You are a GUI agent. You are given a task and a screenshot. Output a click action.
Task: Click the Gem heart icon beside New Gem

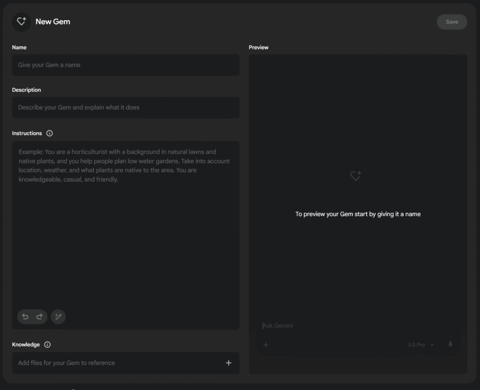coord(22,22)
